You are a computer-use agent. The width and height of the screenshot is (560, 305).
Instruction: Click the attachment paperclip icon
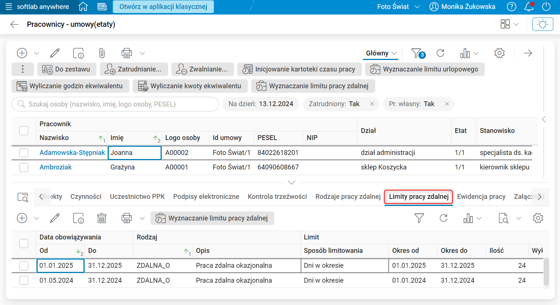click(102, 53)
